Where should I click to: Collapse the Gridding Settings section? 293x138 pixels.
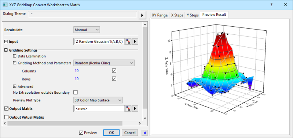pos(6,50)
